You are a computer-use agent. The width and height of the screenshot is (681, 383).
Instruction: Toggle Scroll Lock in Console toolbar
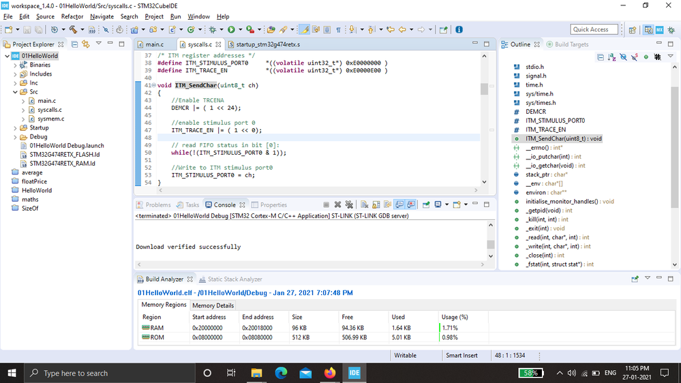(x=376, y=204)
